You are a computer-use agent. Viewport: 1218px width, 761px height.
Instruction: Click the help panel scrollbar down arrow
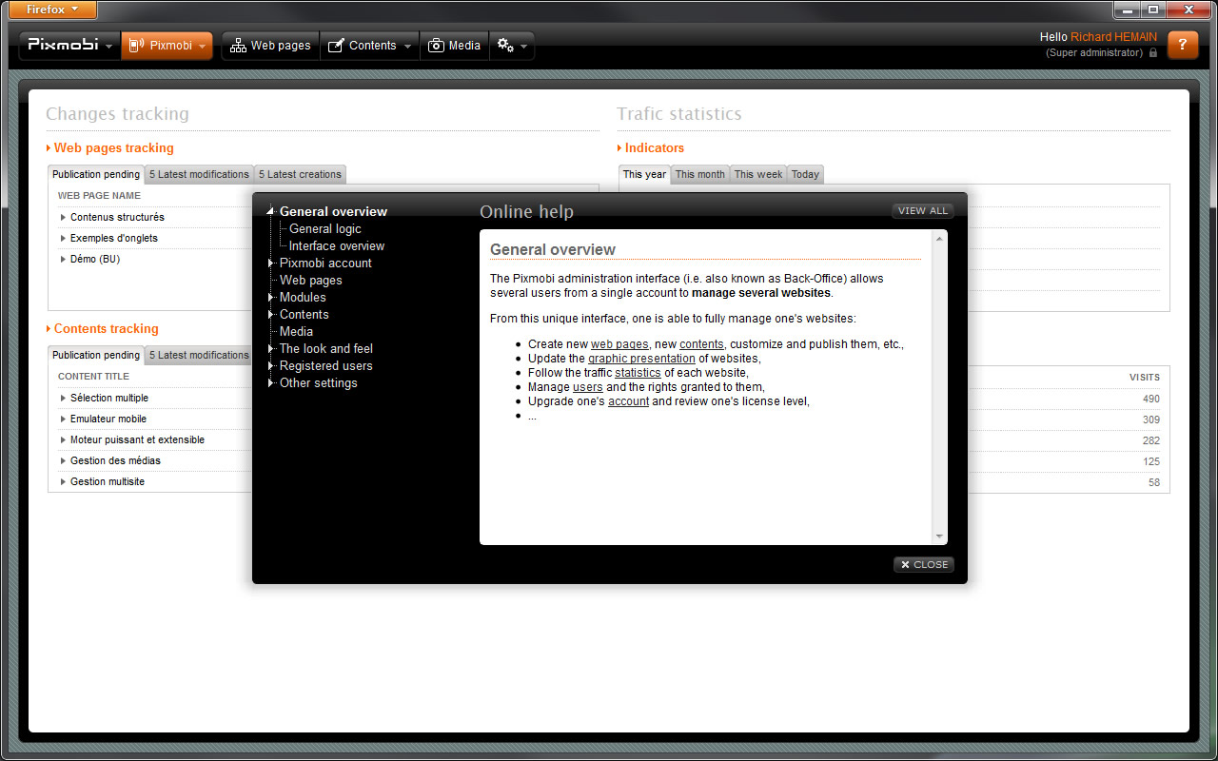click(x=940, y=537)
